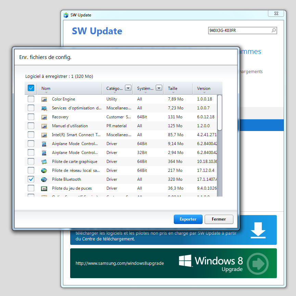Viewport: 296px width, 296px height.
Task: Click the Pilote du jeu de puces icon
Action: pyautogui.click(x=44, y=188)
